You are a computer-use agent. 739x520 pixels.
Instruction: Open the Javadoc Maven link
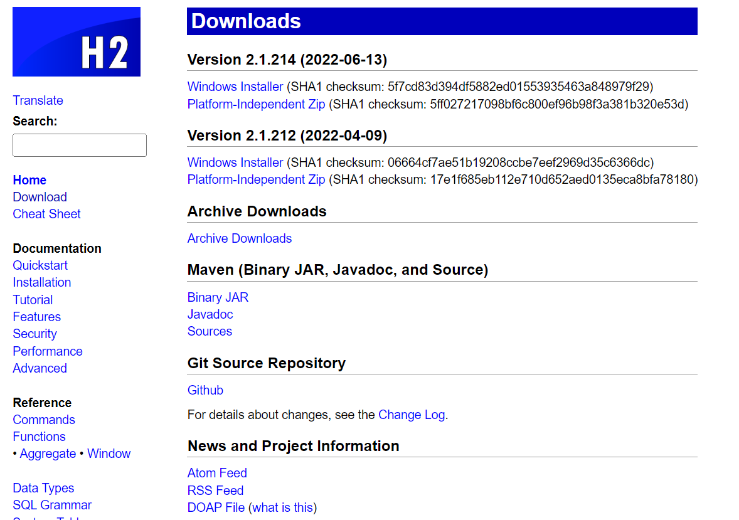tap(210, 314)
